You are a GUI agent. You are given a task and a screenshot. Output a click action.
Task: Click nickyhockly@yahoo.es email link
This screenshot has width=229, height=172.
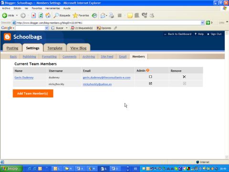coord(97,84)
